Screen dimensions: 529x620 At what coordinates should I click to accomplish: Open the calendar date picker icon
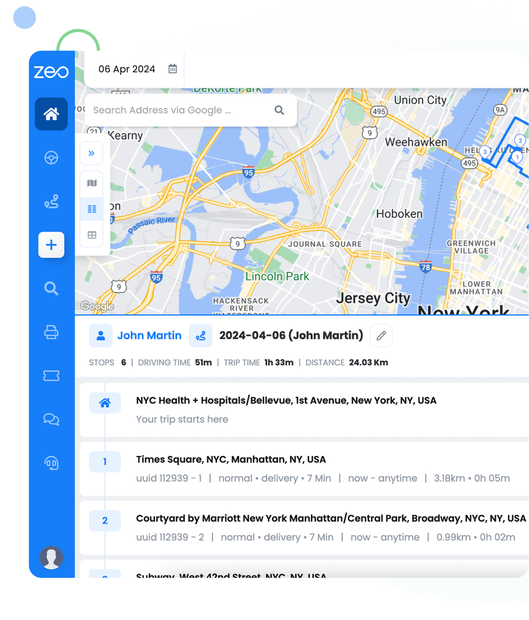(x=173, y=69)
